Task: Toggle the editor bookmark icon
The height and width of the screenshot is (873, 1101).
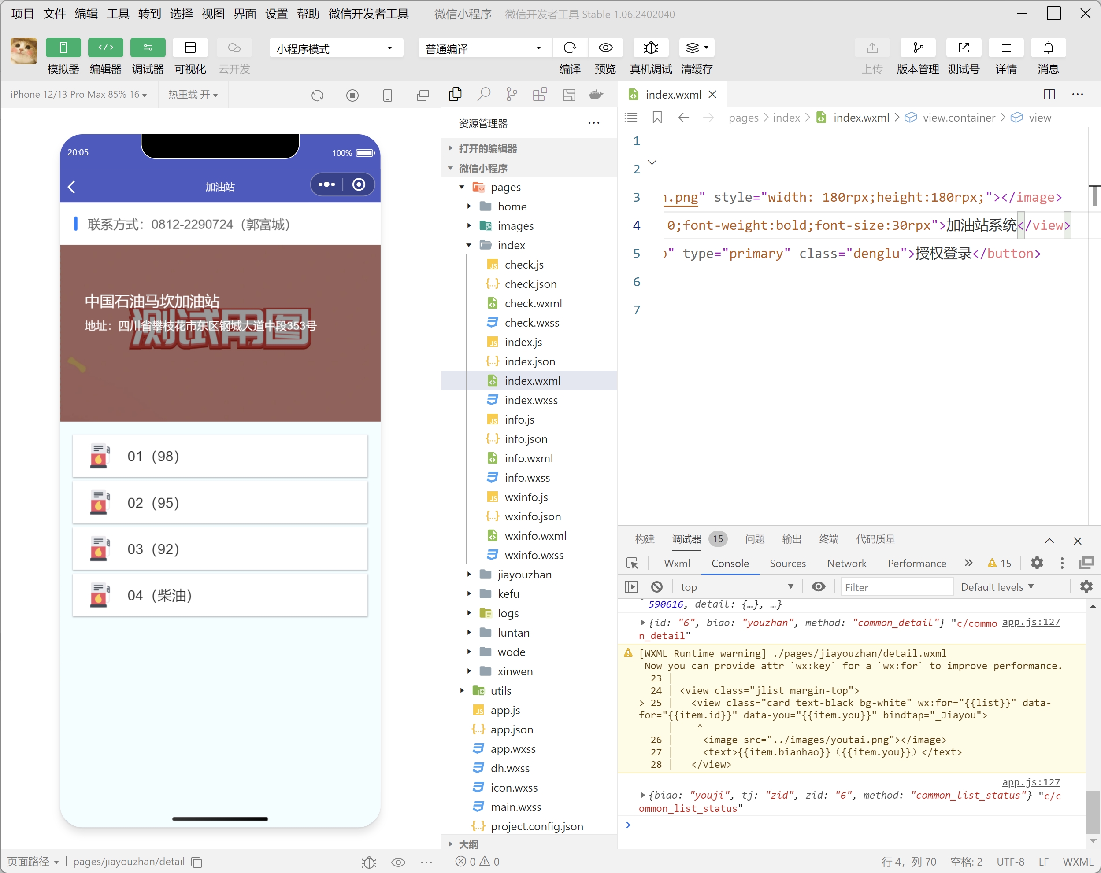Action: [x=657, y=118]
